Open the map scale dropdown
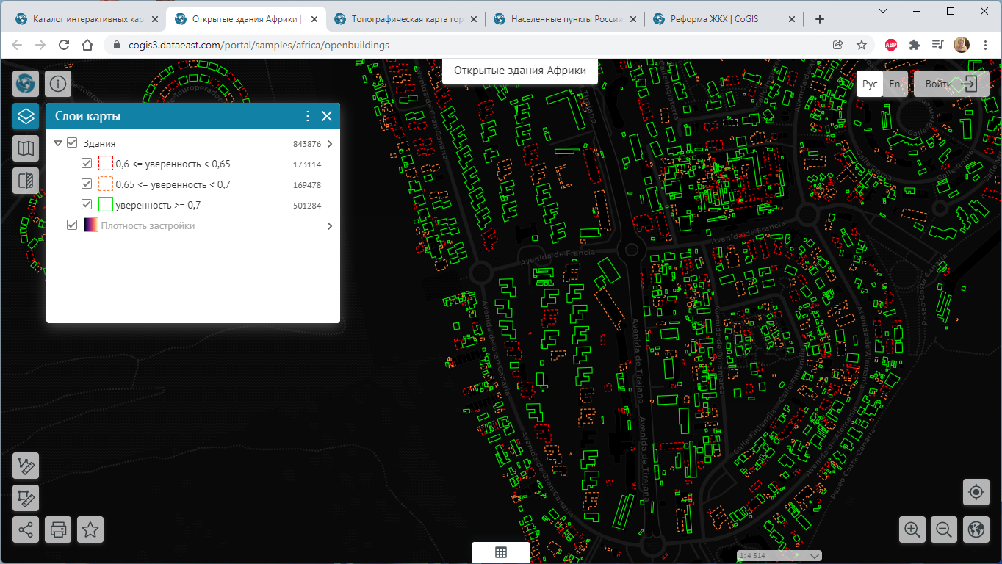This screenshot has width=1002, height=564. [815, 556]
